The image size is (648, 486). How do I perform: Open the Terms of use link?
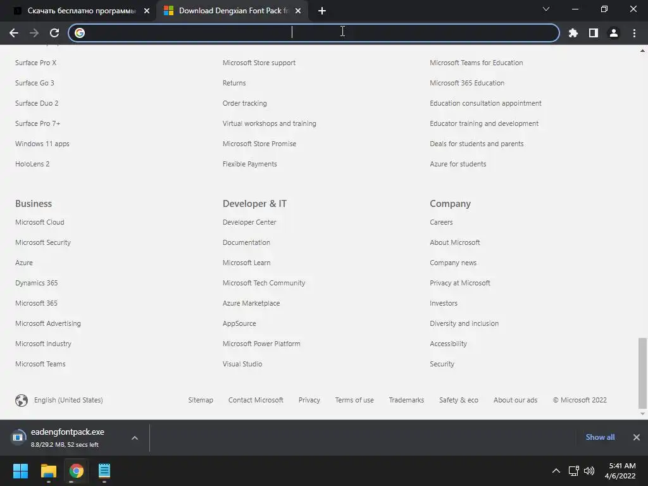pyautogui.click(x=354, y=400)
